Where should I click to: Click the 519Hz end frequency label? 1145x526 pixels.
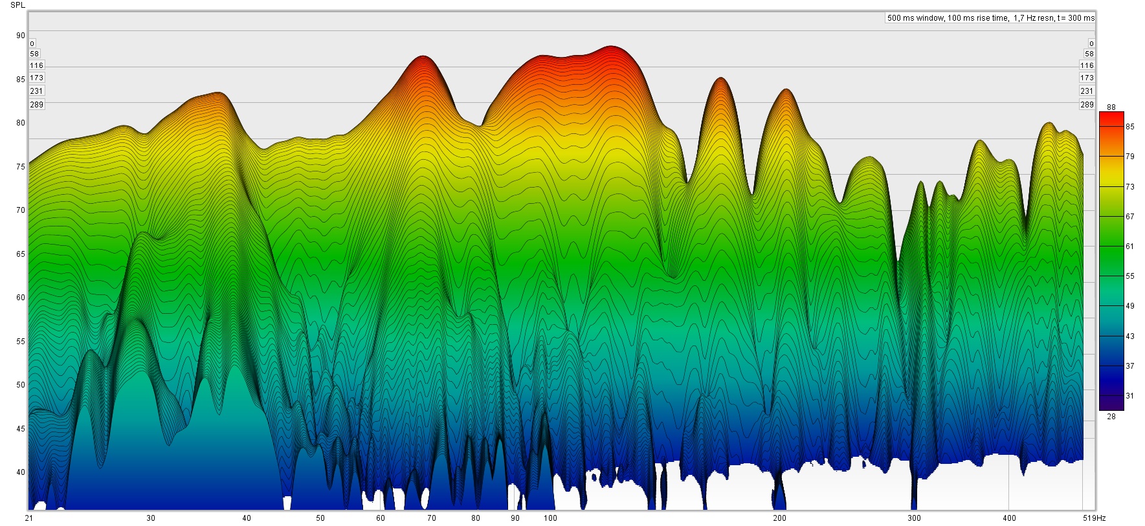pos(1095,518)
